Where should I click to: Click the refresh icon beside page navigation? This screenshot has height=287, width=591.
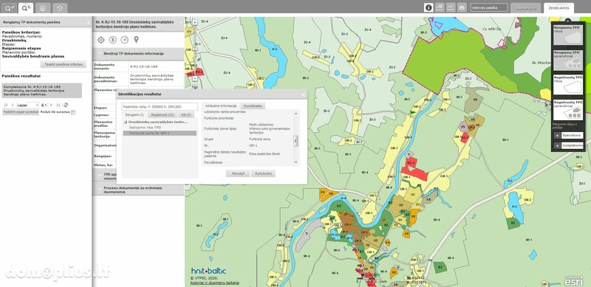[66, 105]
